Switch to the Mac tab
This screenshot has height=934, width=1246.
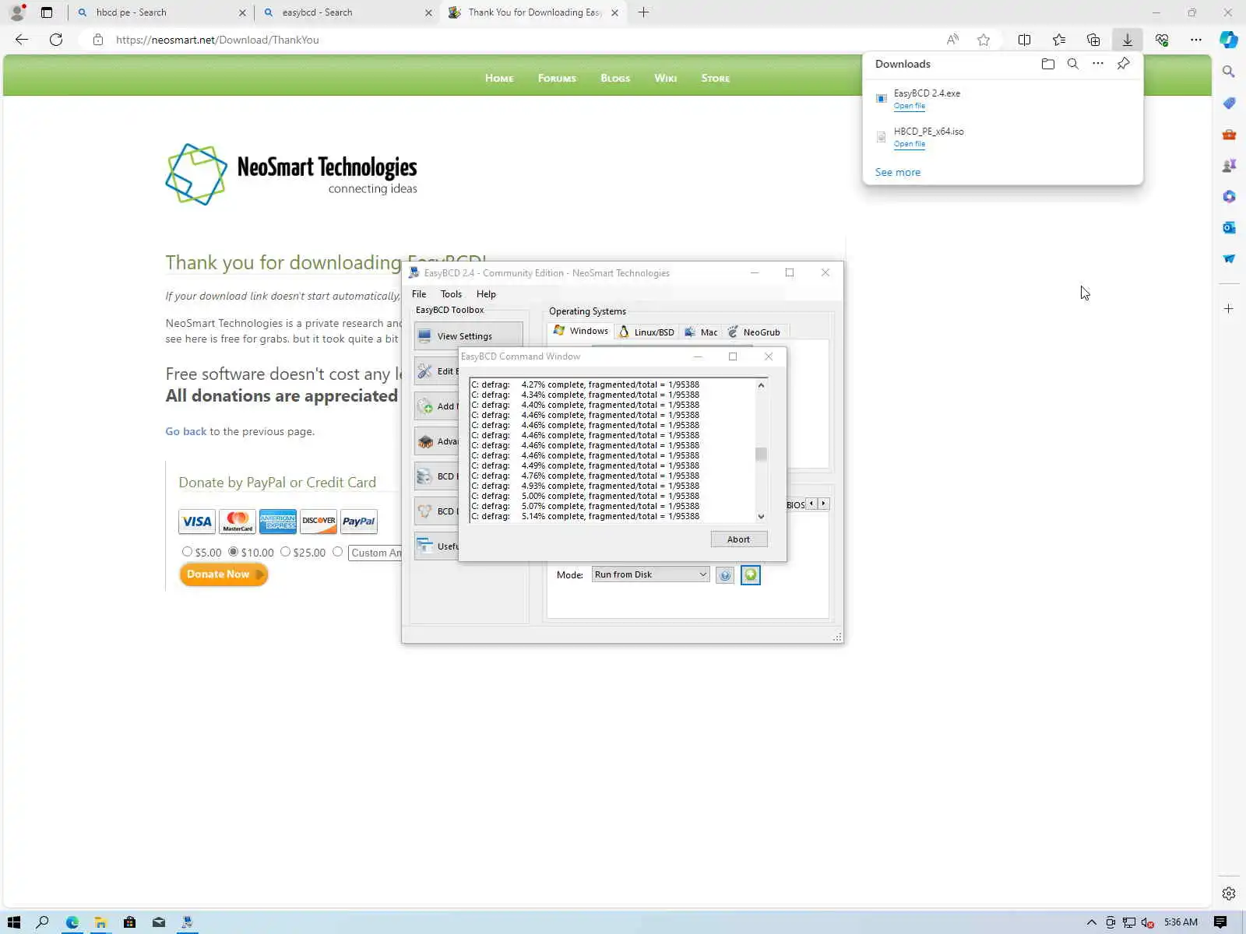(x=701, y=332)
